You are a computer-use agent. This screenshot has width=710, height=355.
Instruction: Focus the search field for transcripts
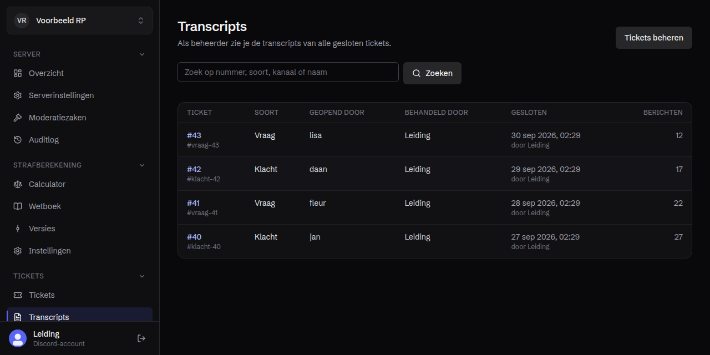pyautogui.click(x=288, y=72)
